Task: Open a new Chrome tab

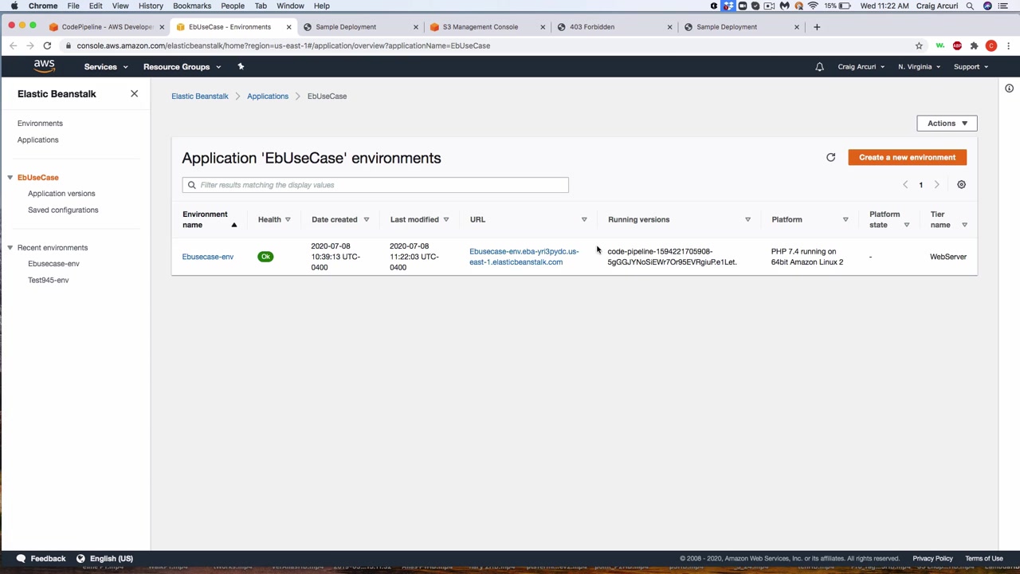Action: [817, 27]
